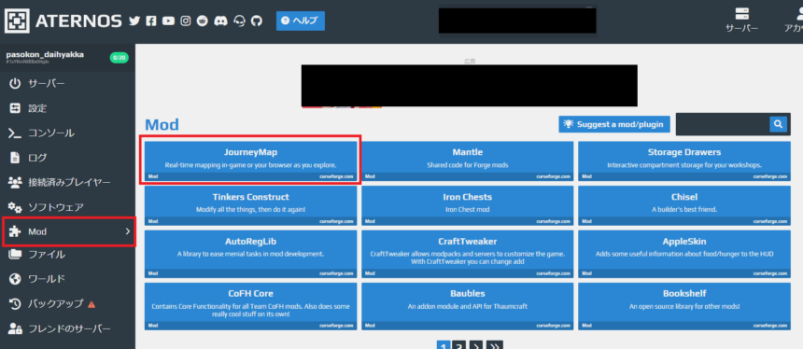
Task: Click the ヘルプ help button
Action: tap(301, 21)
